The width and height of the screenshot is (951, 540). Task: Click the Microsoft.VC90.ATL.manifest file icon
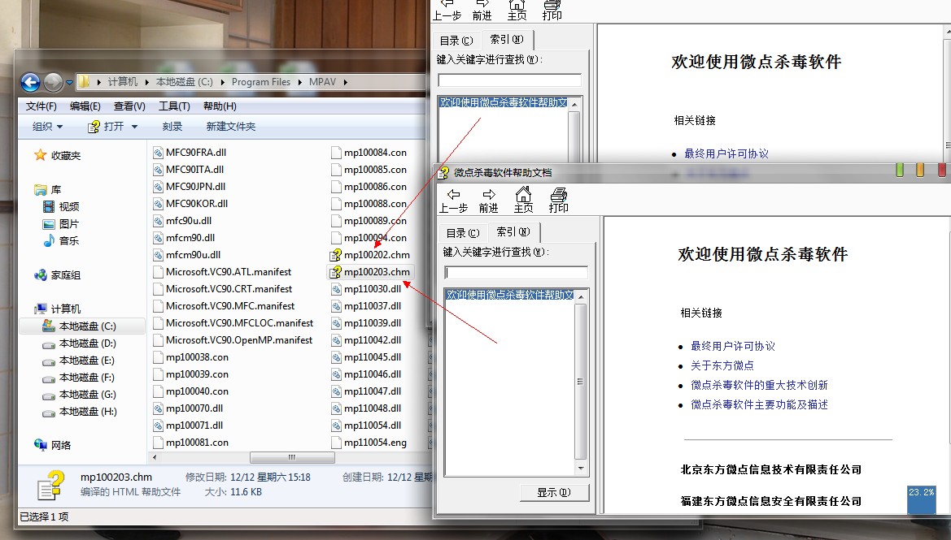pos(159,272)
